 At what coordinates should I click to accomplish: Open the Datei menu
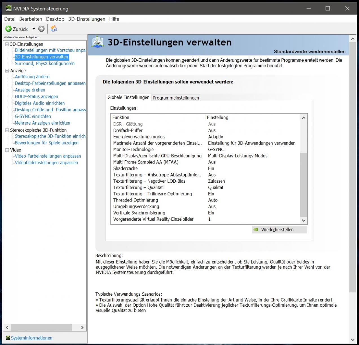10,19
